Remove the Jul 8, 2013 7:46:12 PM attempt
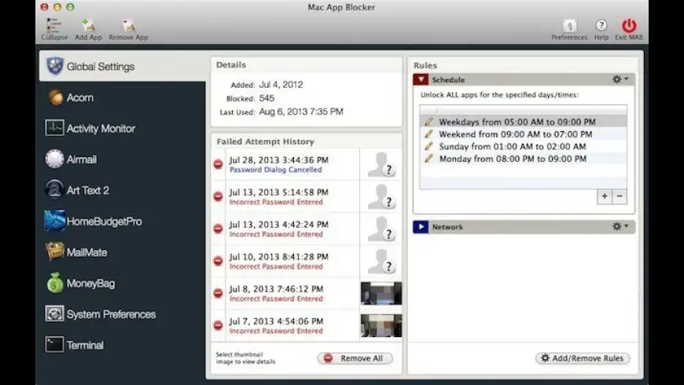Image resolution: width=684 pixels, height=385 pixels. tap(218, 293)
